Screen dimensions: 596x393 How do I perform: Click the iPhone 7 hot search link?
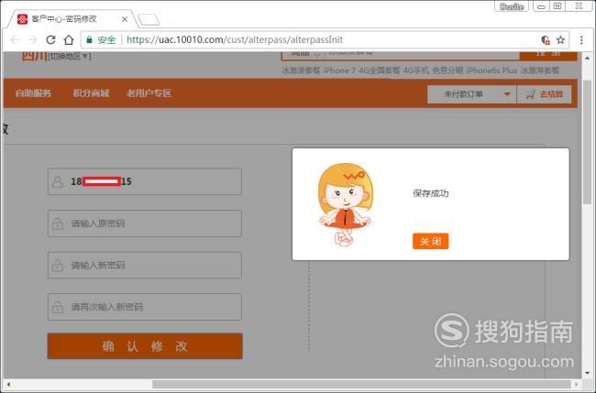click(x=339, y=71)
